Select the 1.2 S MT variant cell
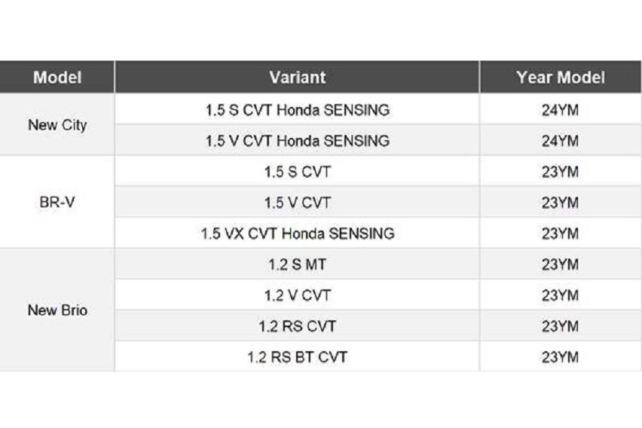Viewport: 642px width, 428px height. click(297, 264)
